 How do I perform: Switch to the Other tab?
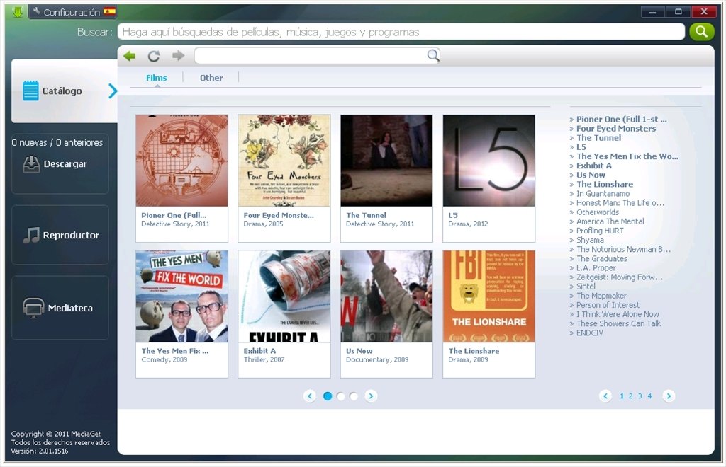211,78
